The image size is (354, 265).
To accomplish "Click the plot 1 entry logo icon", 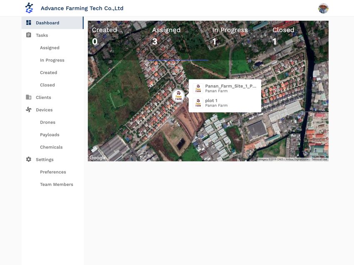I will tap(198, 103).
